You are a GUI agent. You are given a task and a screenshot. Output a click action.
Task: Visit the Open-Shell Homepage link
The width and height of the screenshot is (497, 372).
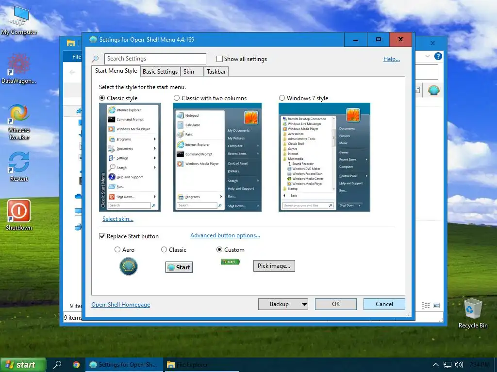pyautogui.click(x=120, y=304)
